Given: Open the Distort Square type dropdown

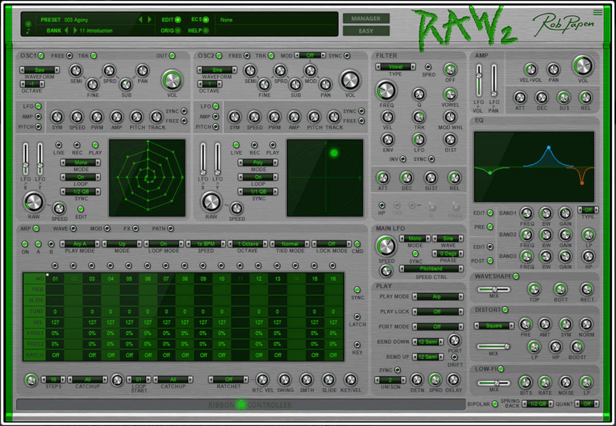Looking at the screenshot, I should [494, 325].
